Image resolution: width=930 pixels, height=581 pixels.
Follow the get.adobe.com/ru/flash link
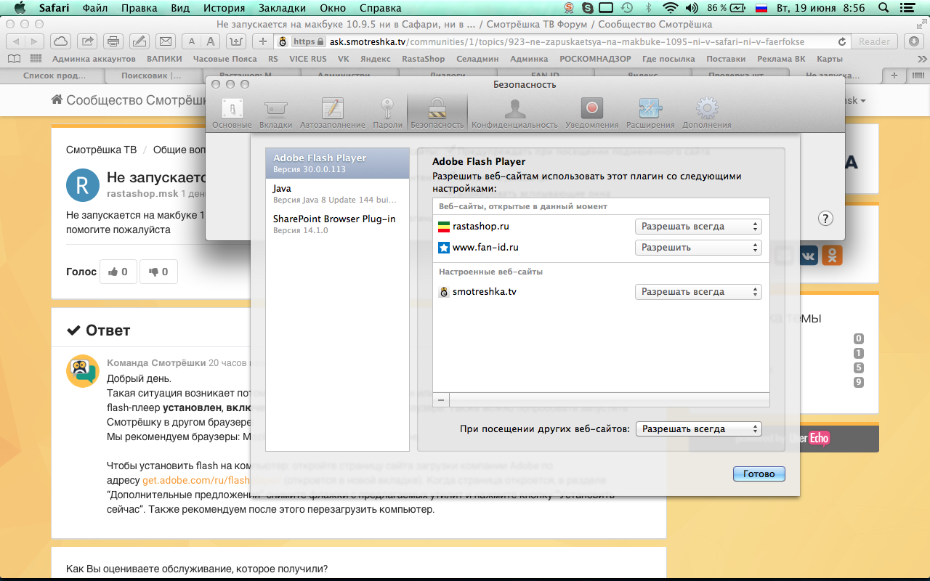tap(197, 481)
